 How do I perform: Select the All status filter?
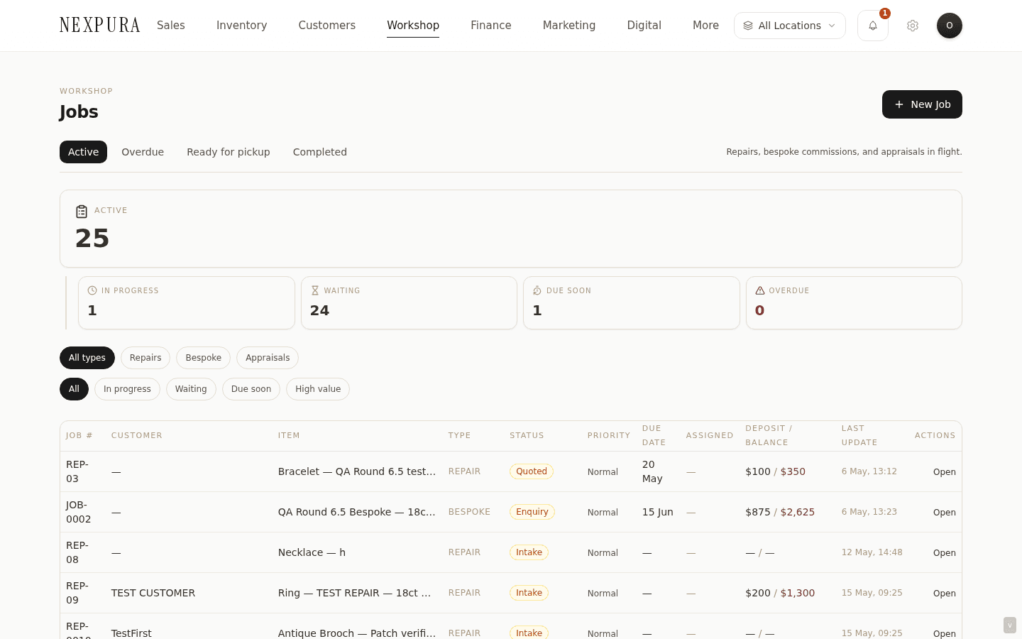[74, 389]
